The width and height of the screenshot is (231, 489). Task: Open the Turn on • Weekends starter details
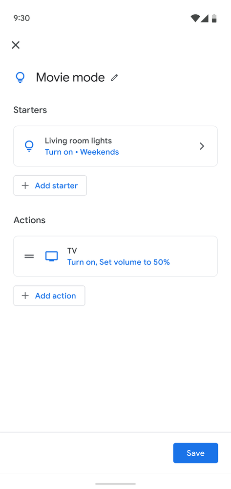[x=82, y=152]
